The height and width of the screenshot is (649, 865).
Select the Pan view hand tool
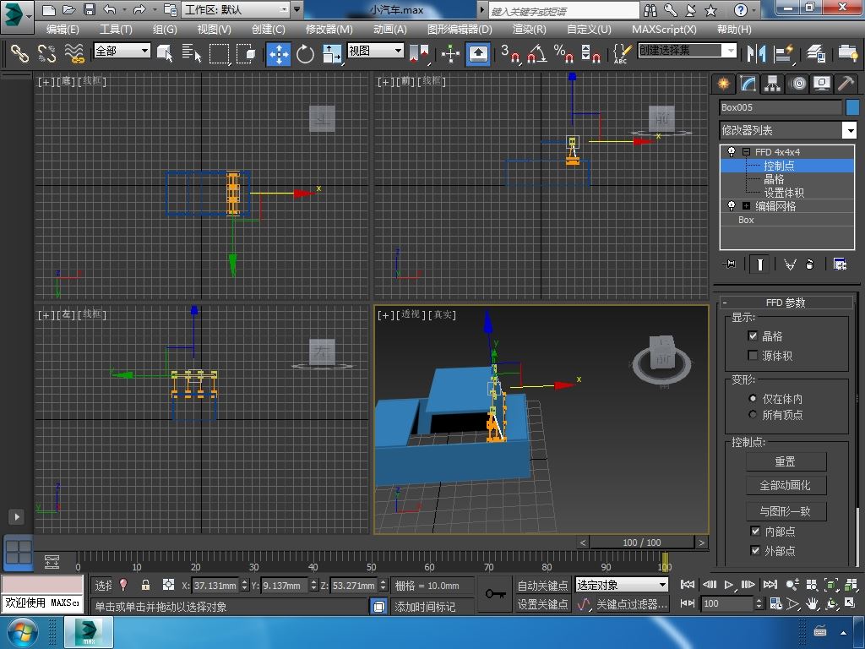(812, 604)
